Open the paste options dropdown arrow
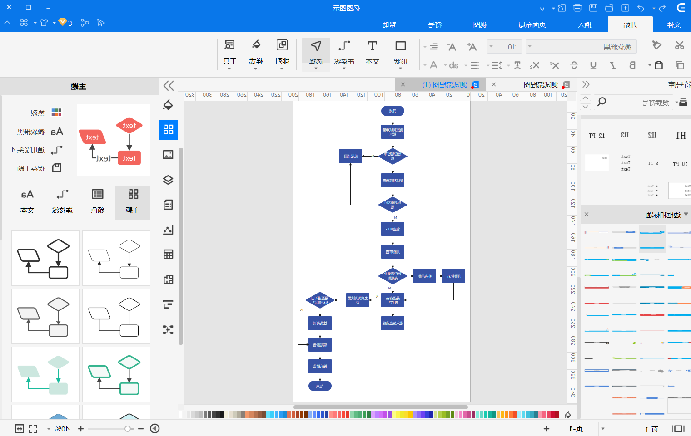 (650, 65)
